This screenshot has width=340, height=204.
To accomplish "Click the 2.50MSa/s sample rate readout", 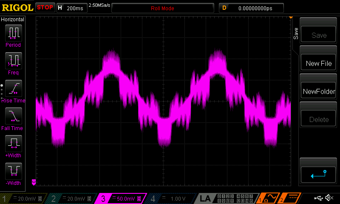I will coord(99,5).
